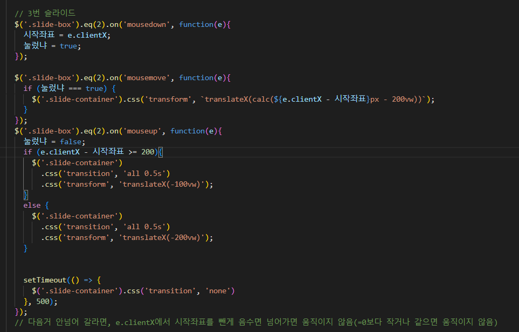Click the 'mousemove' event string
Viewport: 519px width, 332px height.
point(146,78)
